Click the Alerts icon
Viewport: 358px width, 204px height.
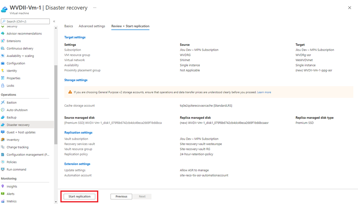[3, 194]
